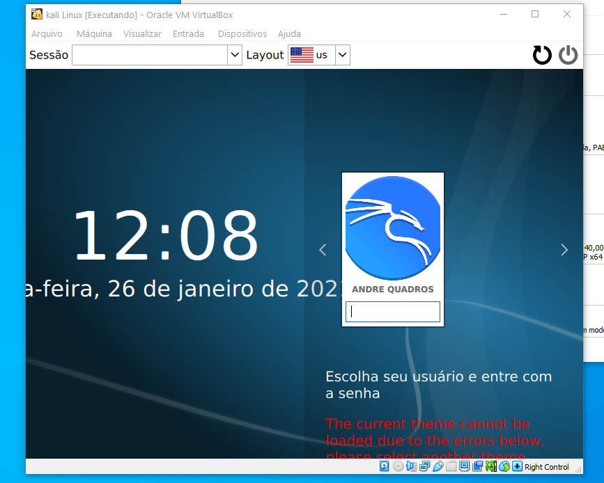Click the Right Control host key label

[x=547, y=467]
